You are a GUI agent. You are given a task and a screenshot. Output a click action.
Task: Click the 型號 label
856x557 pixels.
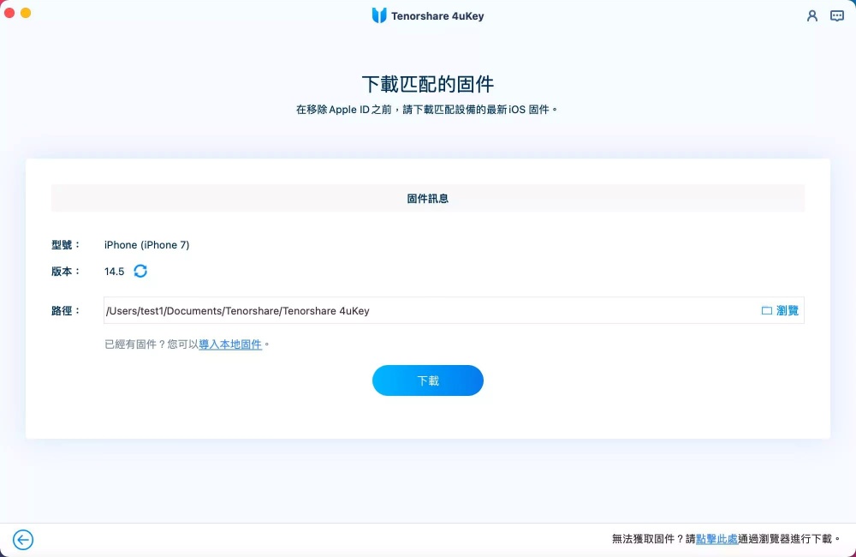(66, 245)
